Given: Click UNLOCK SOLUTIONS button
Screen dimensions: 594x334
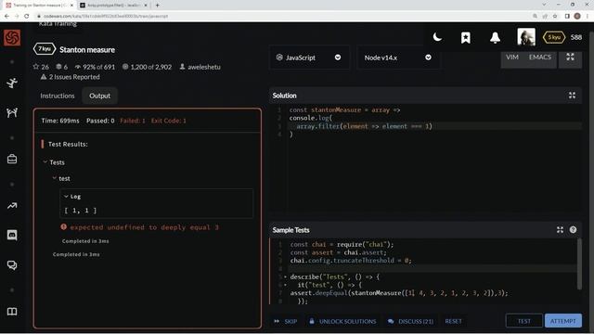Looking at the screenshot, I should click(x=342, y=321).
